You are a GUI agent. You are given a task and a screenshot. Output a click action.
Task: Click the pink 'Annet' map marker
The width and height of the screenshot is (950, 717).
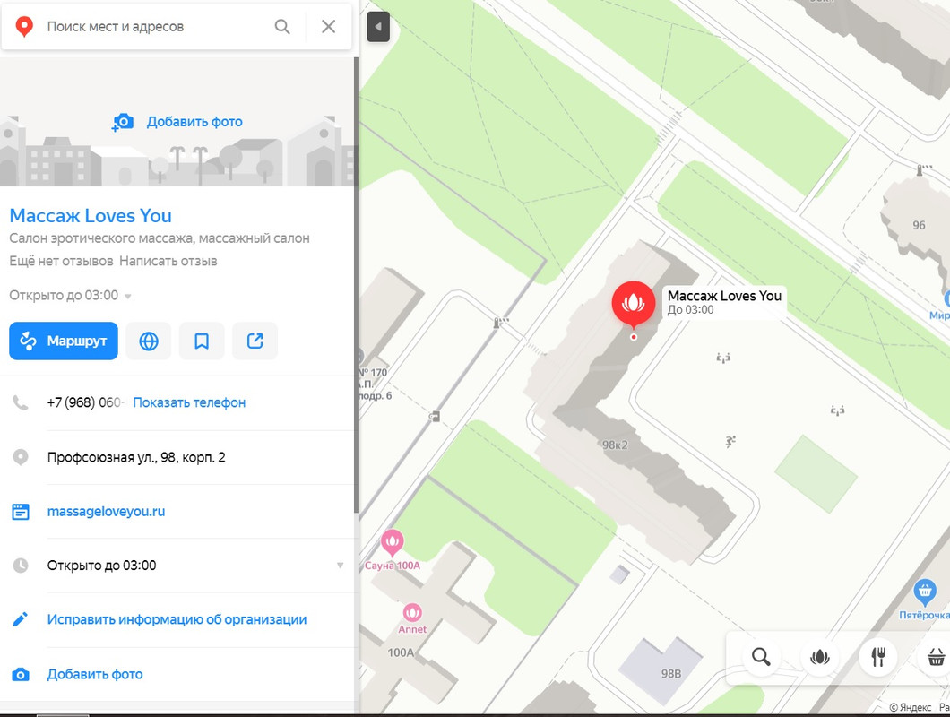[412, 613]
